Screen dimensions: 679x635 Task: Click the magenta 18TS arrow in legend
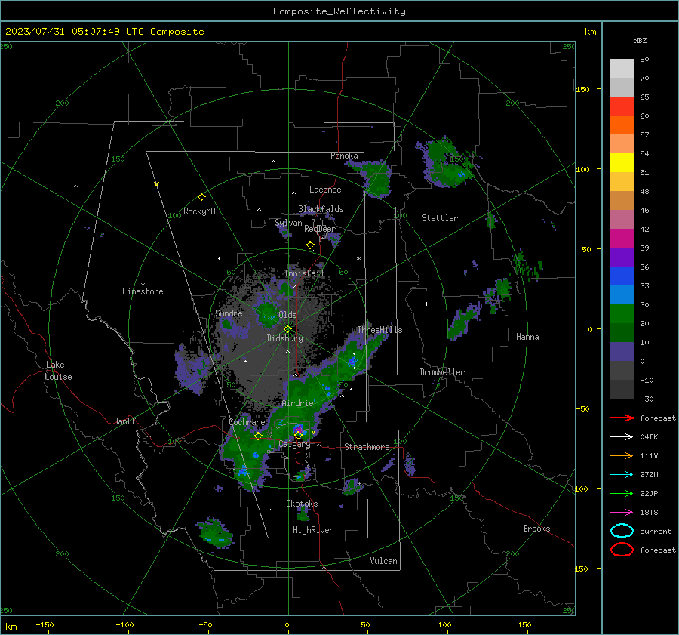tap(622, 513)
